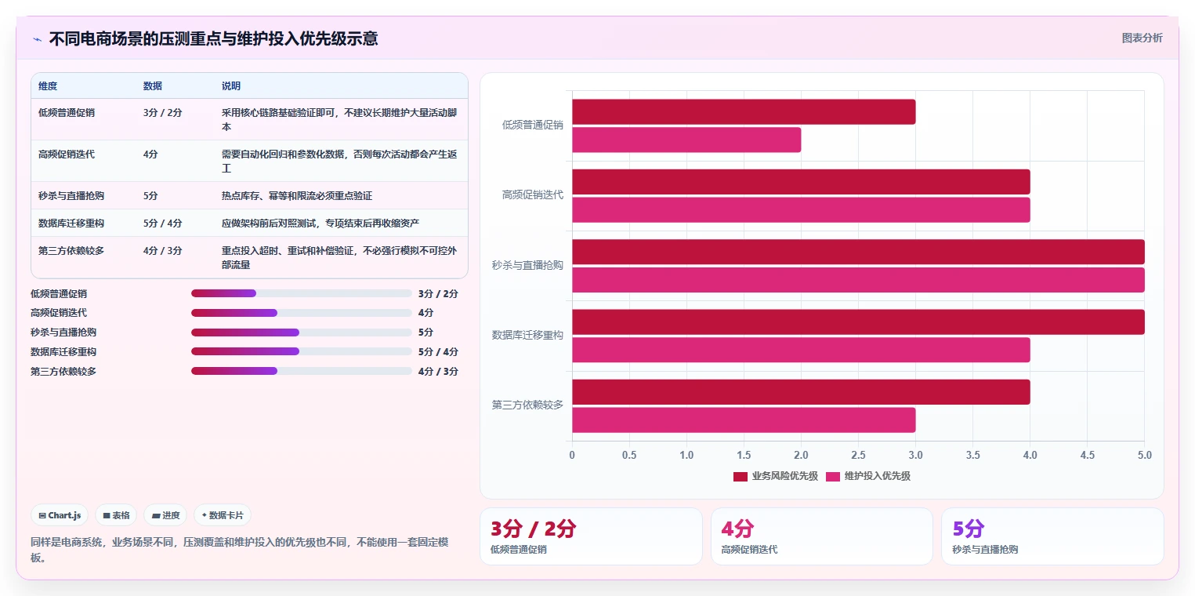1195x596 pixels.
Task: Select the 数据卡片 tag chip
Action: click(223, 515)
